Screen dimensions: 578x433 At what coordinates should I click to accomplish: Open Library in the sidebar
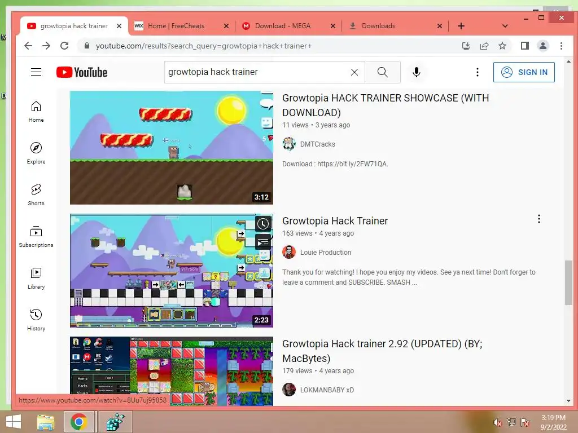click(36, 279)
